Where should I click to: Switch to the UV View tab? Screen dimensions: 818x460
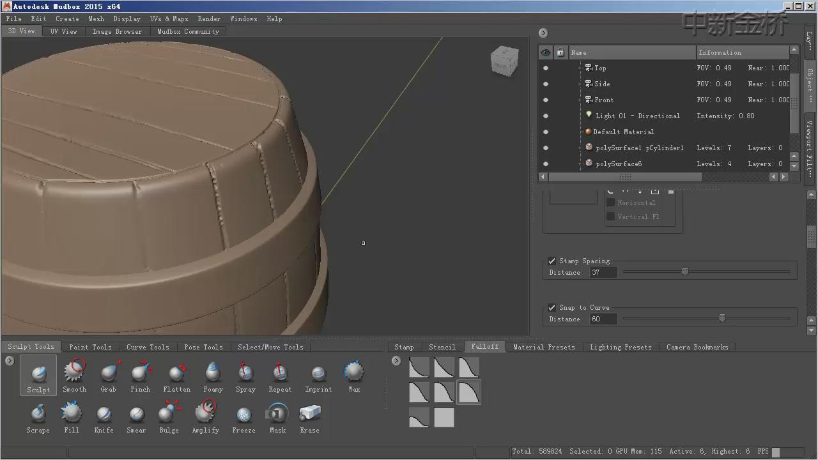pos(64,31)
